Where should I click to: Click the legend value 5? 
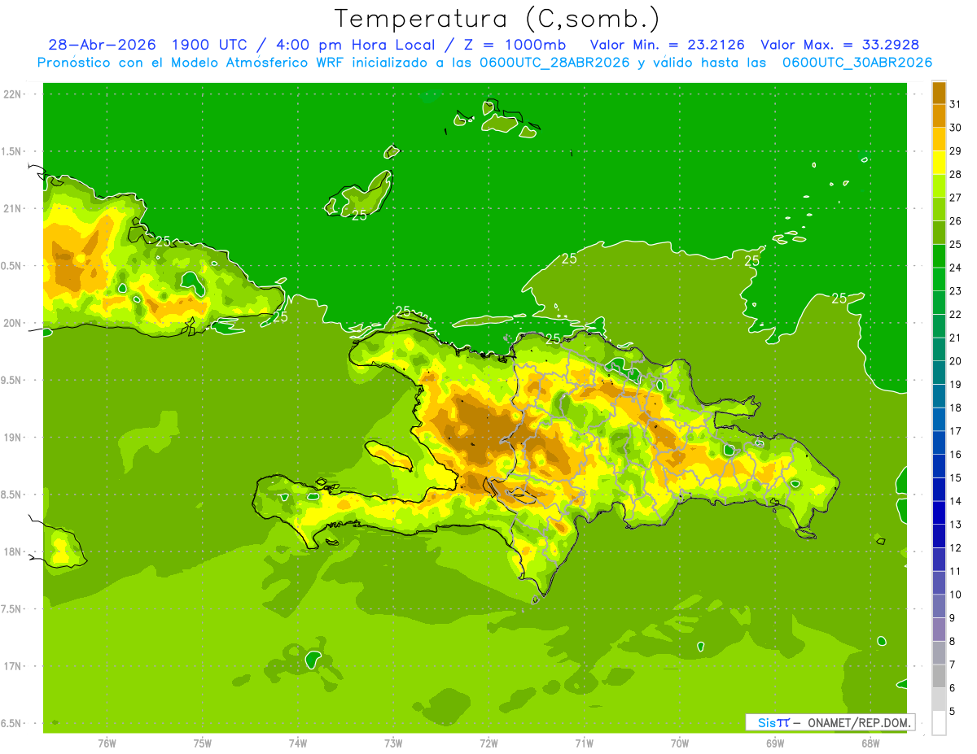click(x=952, y=711)
